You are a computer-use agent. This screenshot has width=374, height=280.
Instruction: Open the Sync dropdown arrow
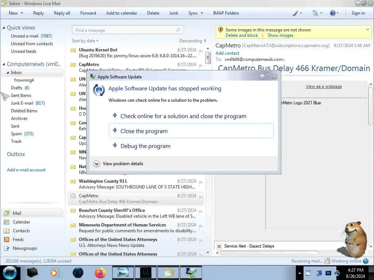point(202,13)
